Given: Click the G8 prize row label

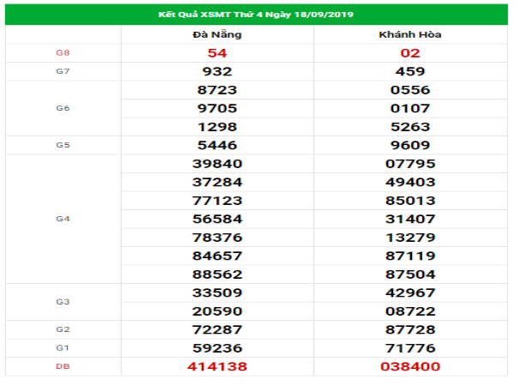Looking at the screenshot, I should [x=63, y=53].
